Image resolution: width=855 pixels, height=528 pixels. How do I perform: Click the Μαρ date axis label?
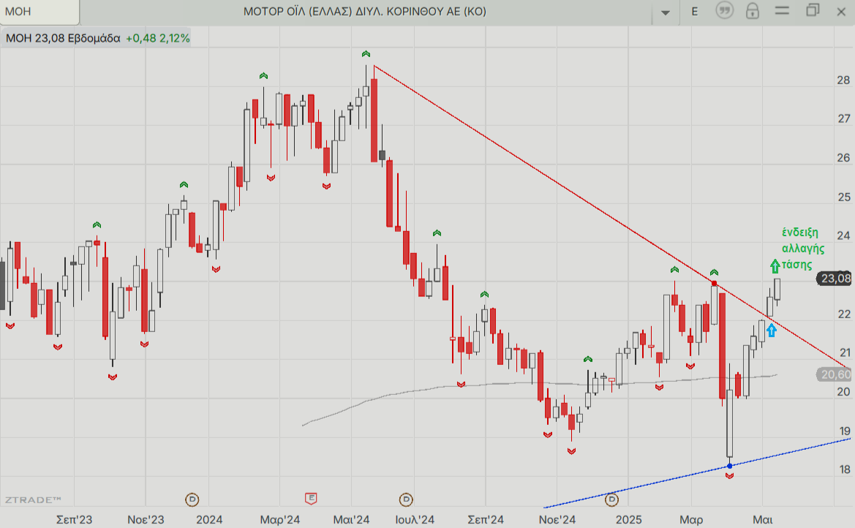click(x=691, y=519)
